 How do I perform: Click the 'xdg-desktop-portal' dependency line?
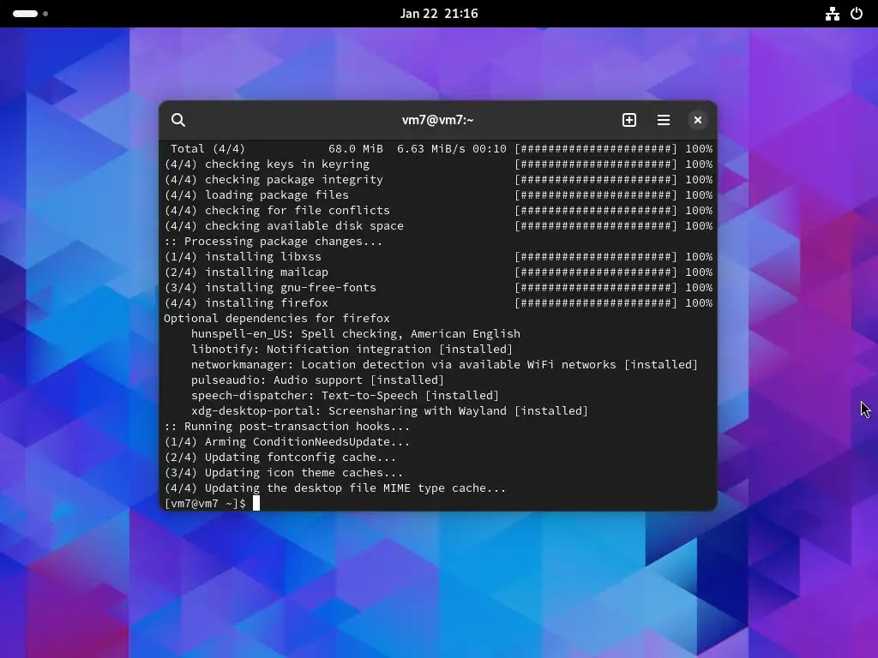[x=390, y=410]
